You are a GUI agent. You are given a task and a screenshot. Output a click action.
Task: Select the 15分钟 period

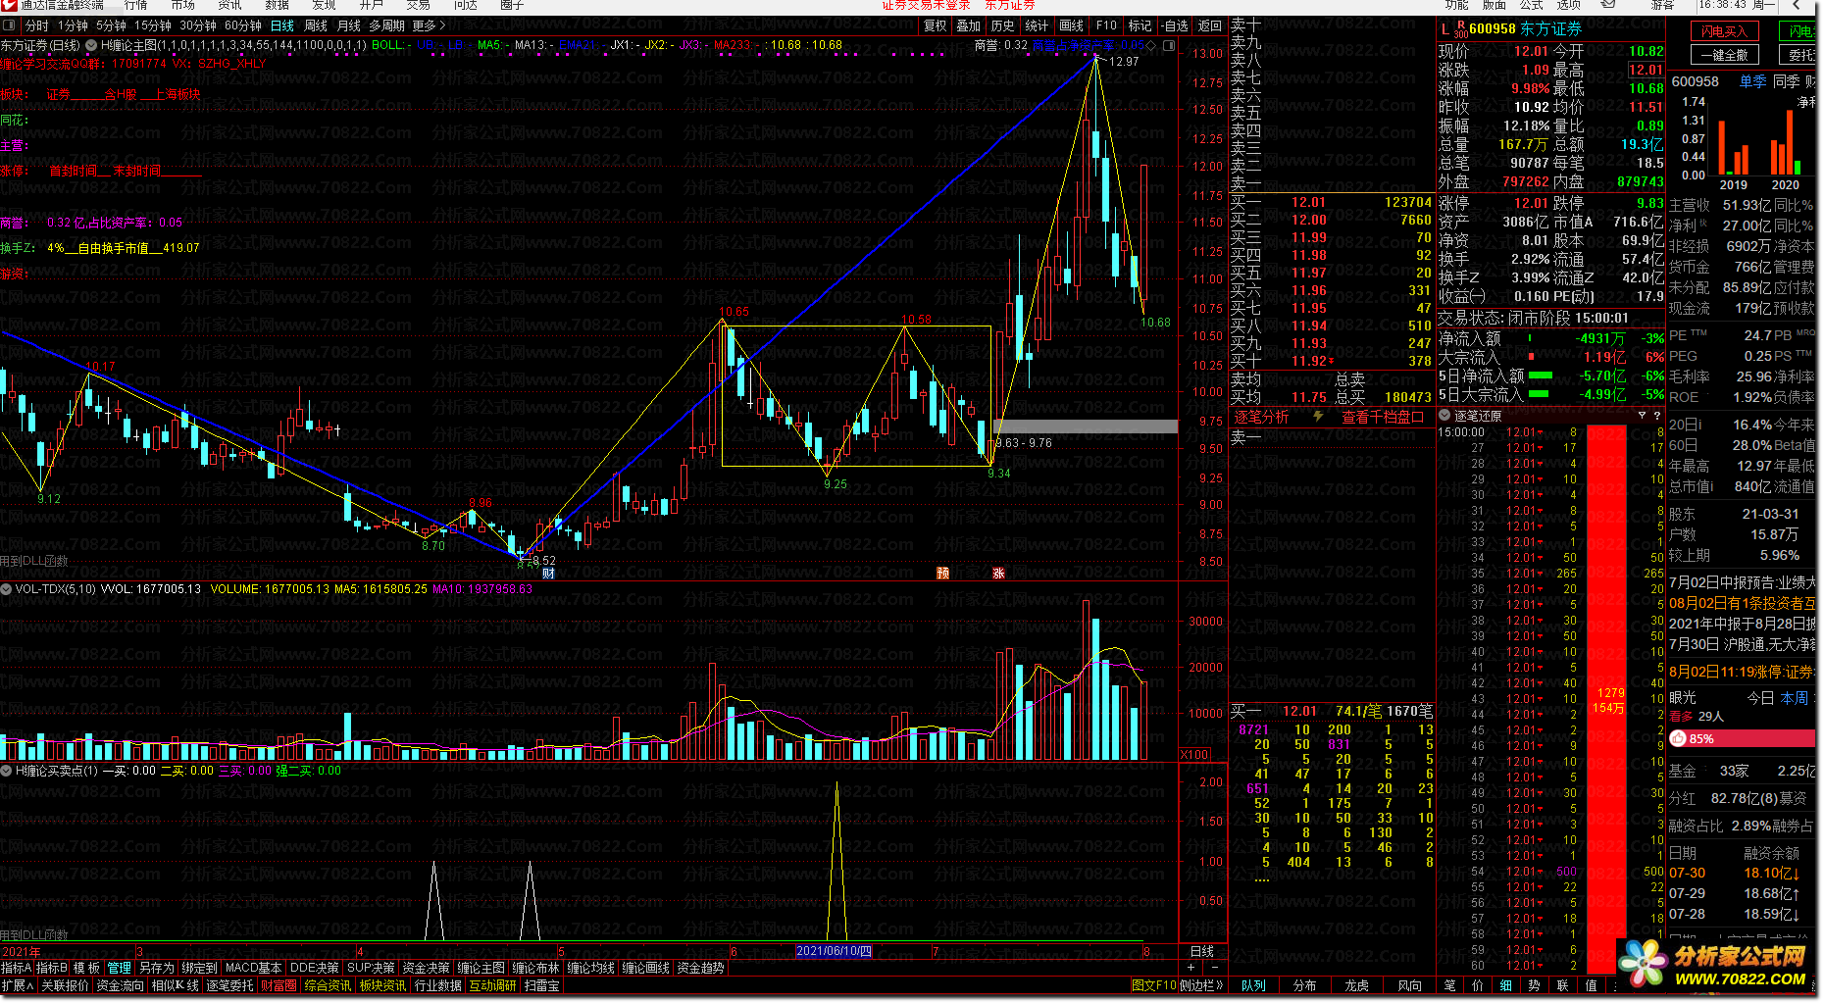click(153, 25)
